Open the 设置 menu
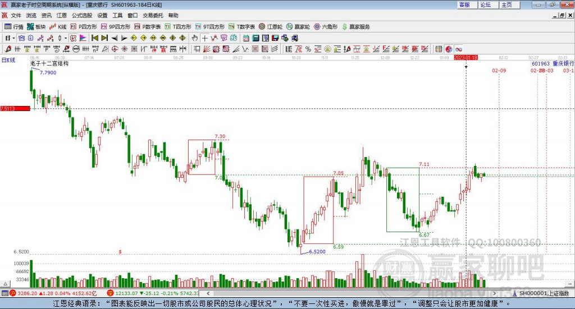 pos(102,15)
